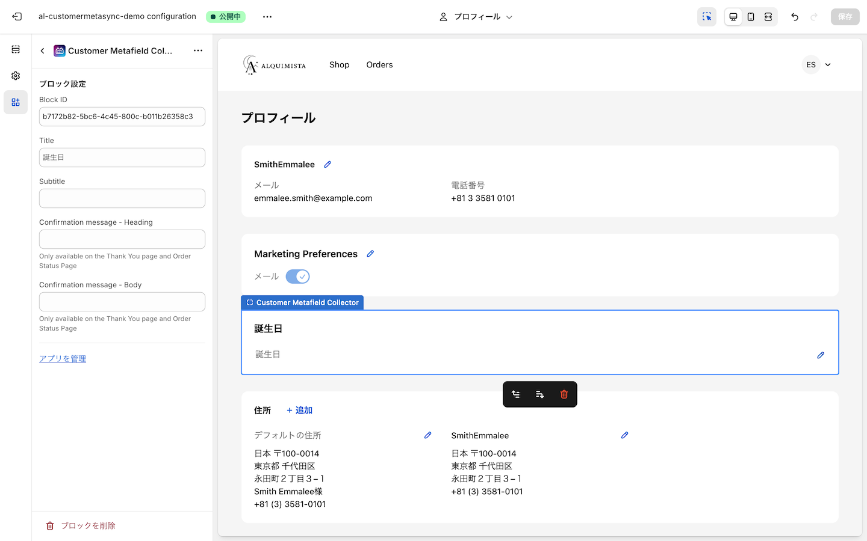
Task: Select the full-width preview icon
Action: [x=768, y=16]
